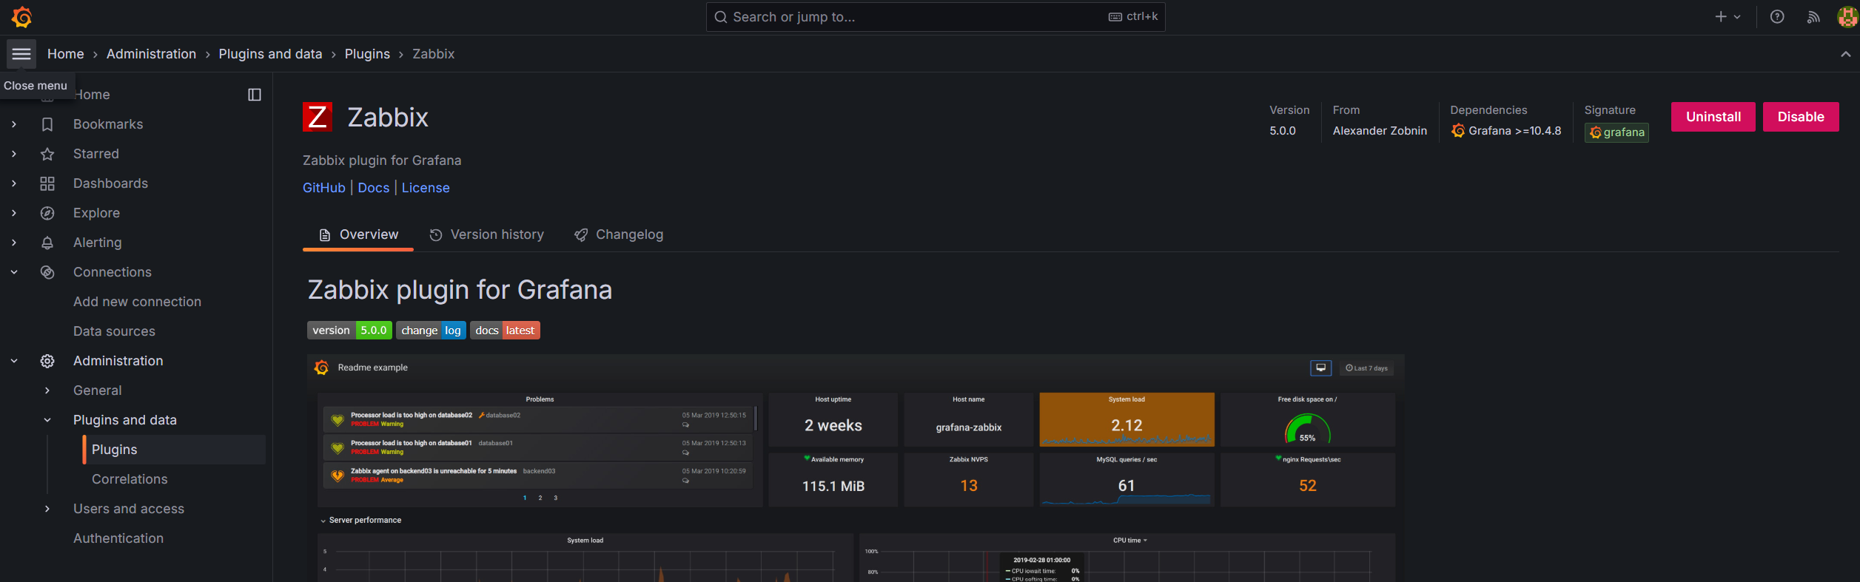This screenshot has width=1860, height=582.
Task: Open the help question mark icon
Action: 1777,17
